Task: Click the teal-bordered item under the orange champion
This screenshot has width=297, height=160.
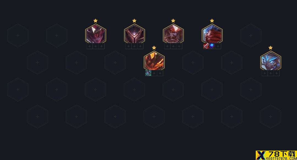Action: tap(148, 73)
